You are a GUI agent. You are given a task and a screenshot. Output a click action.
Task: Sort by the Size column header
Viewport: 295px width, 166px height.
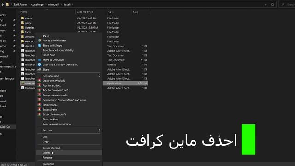[136, 12]
